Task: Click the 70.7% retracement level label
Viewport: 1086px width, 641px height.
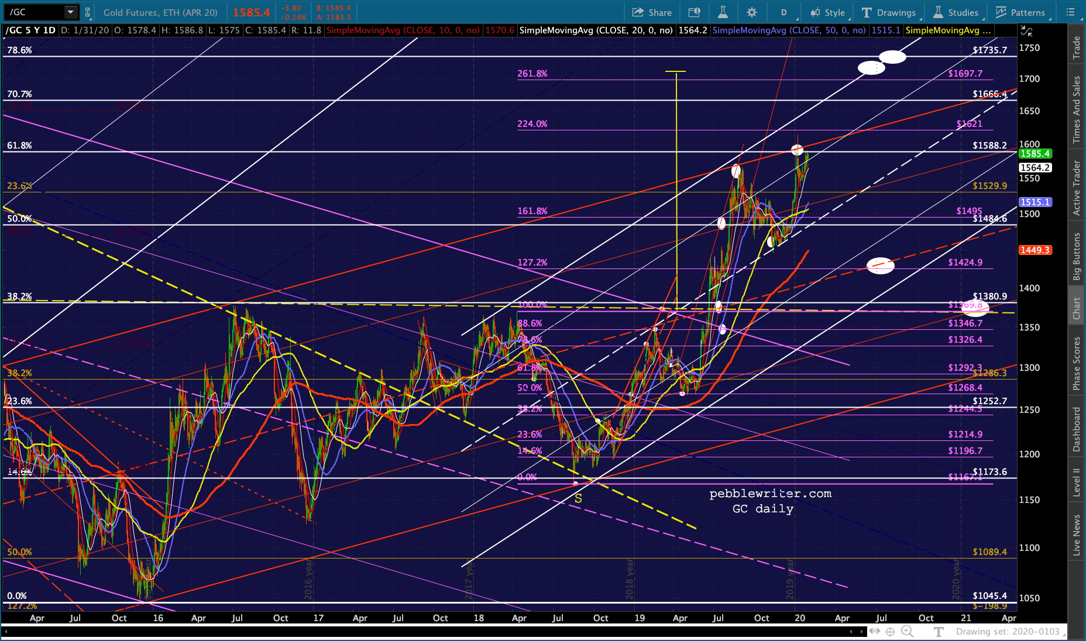Action: 19,94
